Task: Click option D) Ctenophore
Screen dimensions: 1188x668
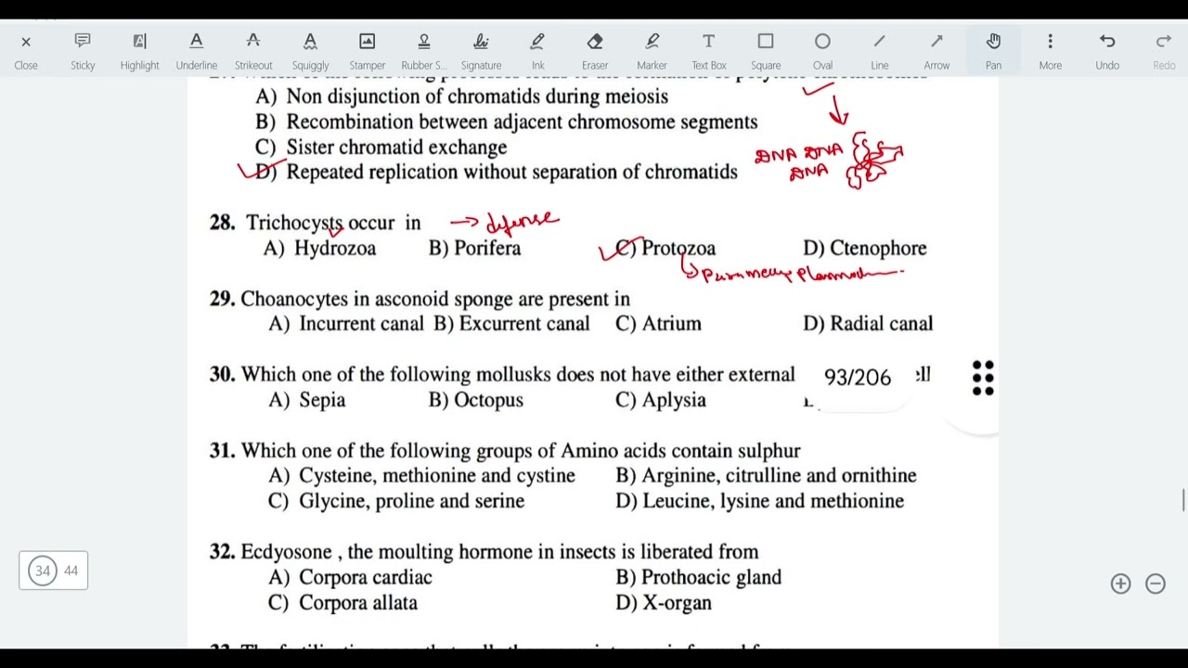Action: point(865,248)
